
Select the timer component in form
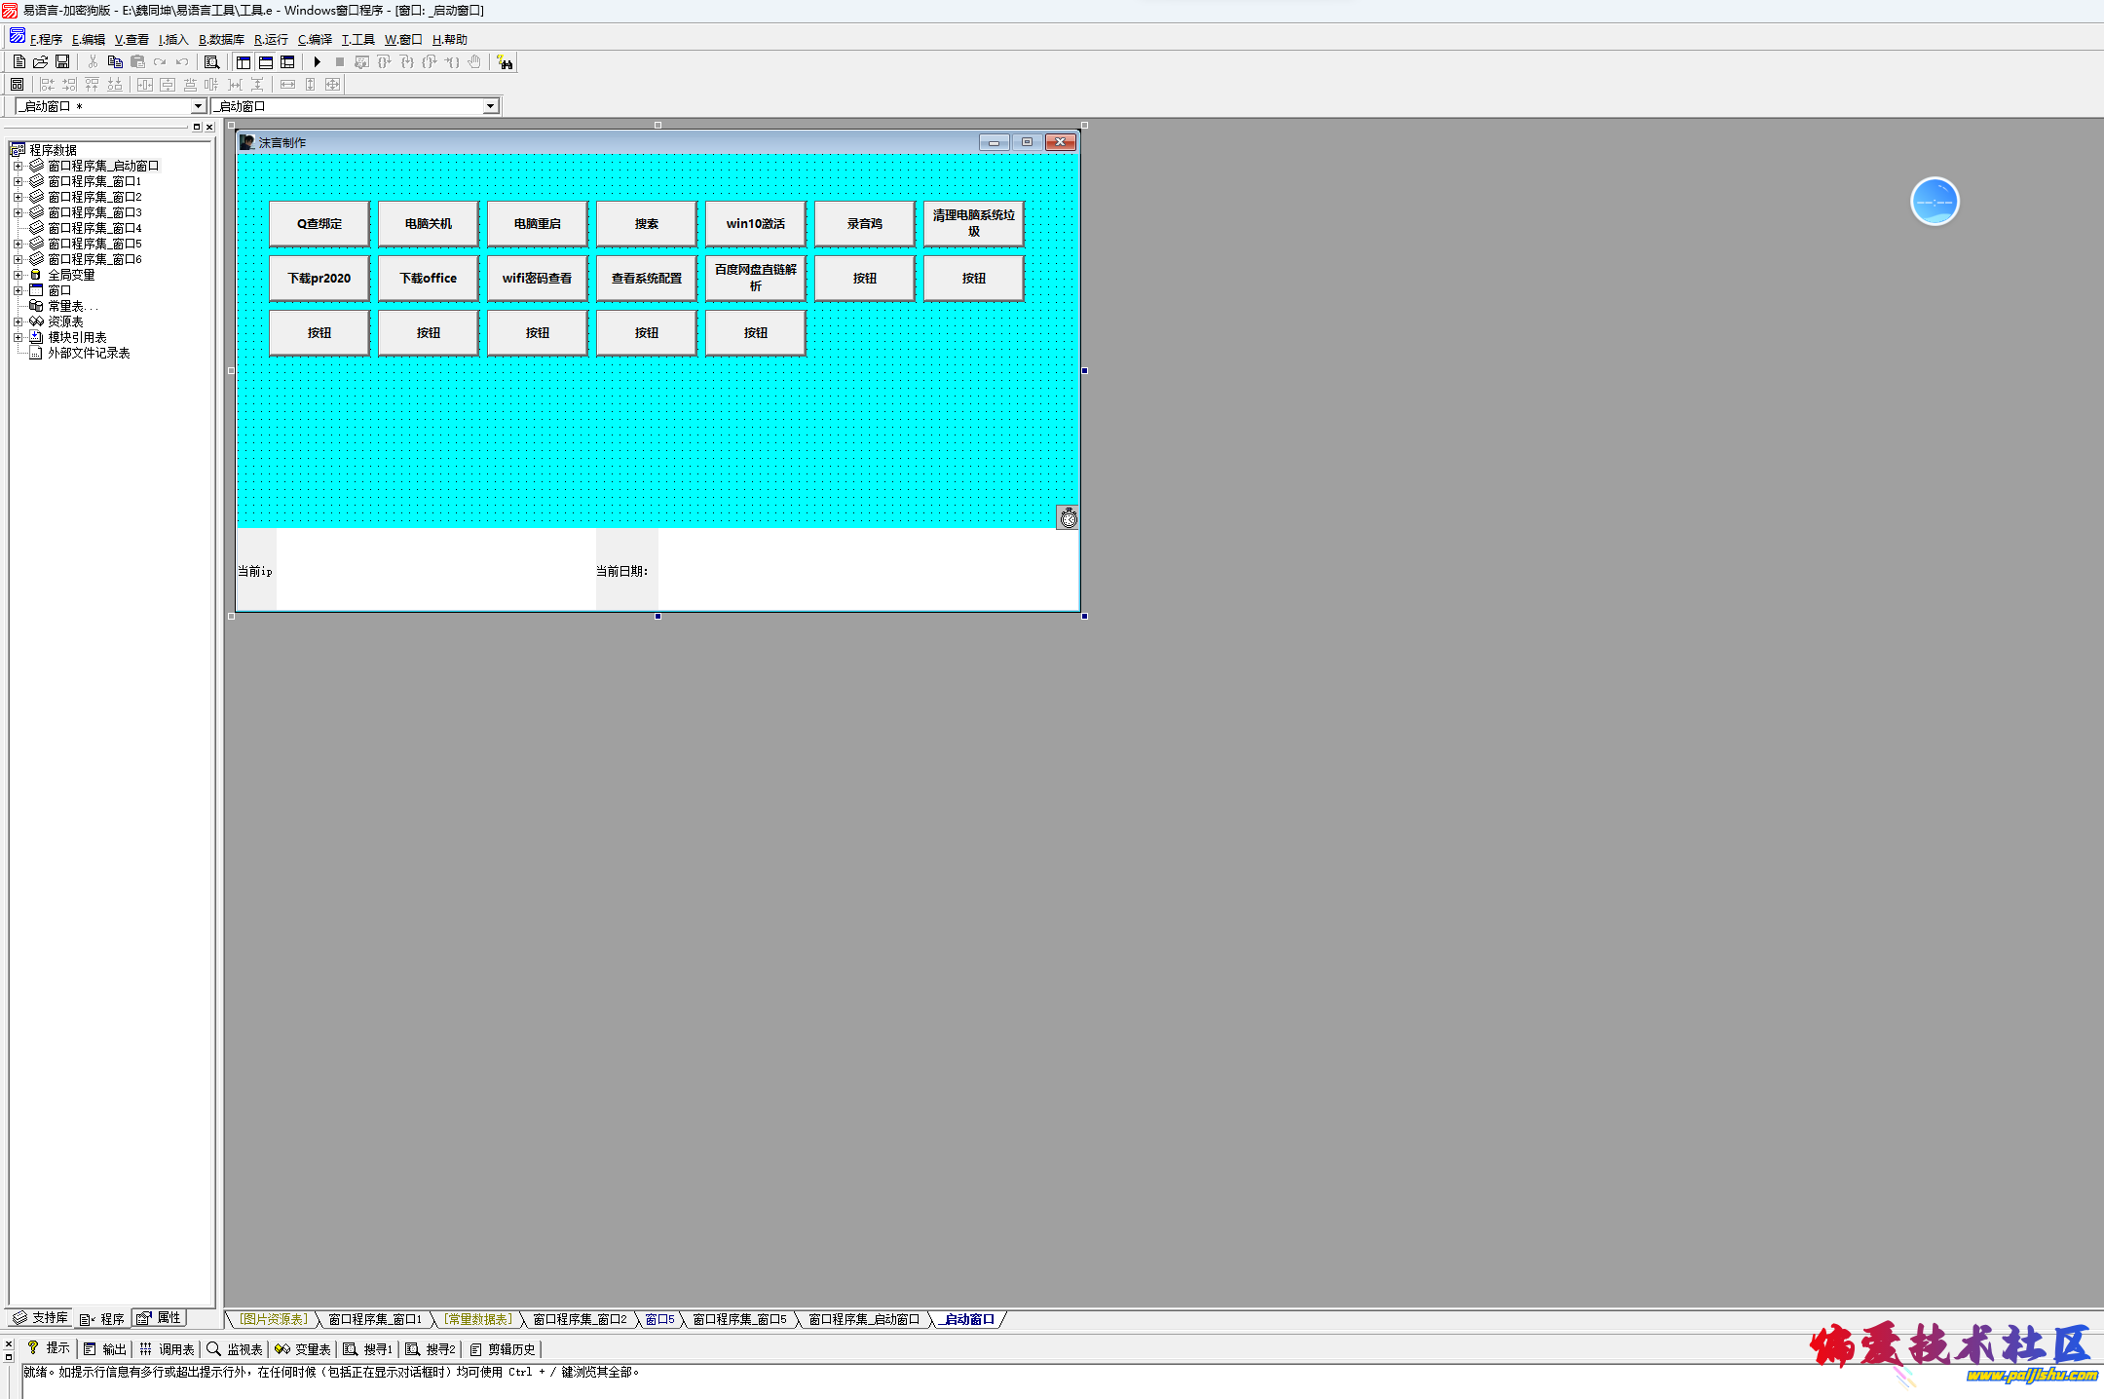(x=1068, y=517)
